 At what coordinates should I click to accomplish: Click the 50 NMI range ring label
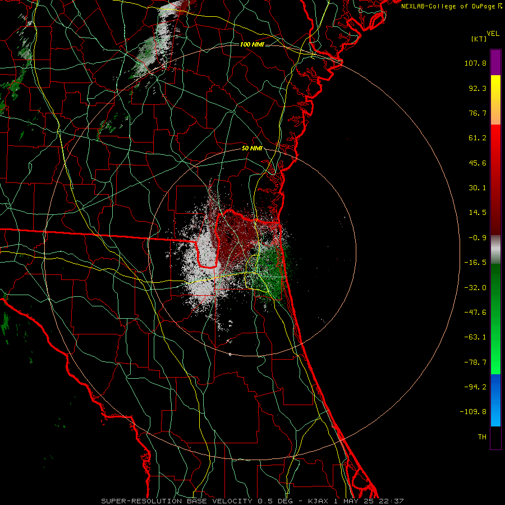(x=252, y=149)
